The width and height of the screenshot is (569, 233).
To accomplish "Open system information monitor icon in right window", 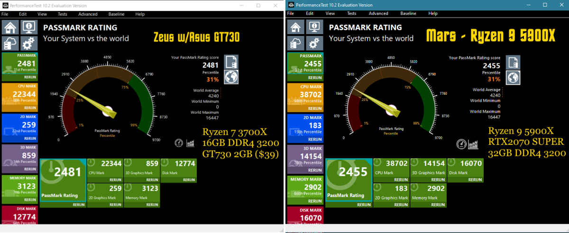I will point(314,27).
